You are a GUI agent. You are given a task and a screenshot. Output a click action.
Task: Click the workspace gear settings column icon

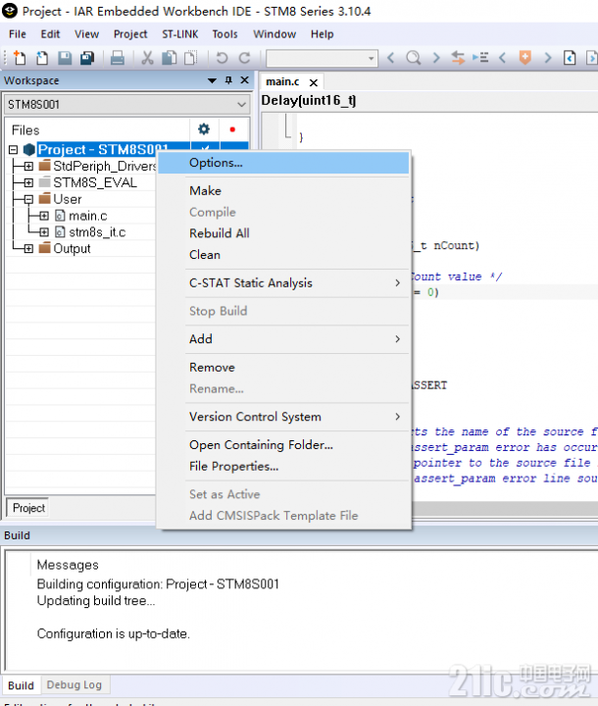[x=204, y=129]
